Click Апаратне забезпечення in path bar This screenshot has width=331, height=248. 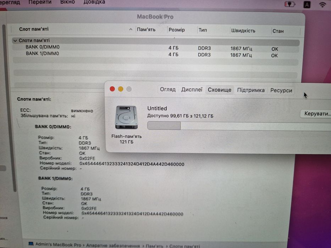pos(113,246)
